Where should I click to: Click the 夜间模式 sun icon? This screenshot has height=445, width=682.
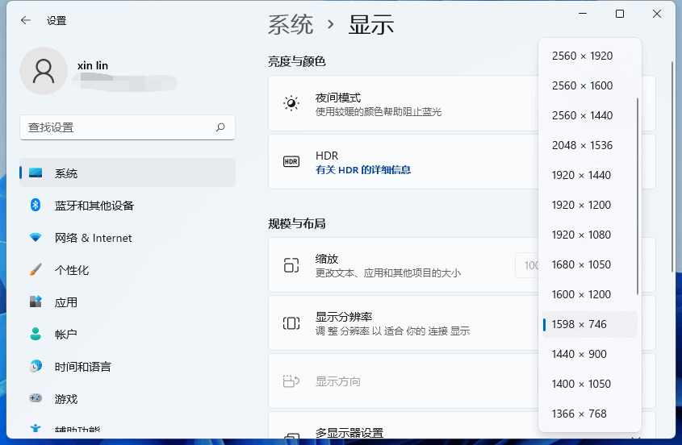tap(291, 103)
